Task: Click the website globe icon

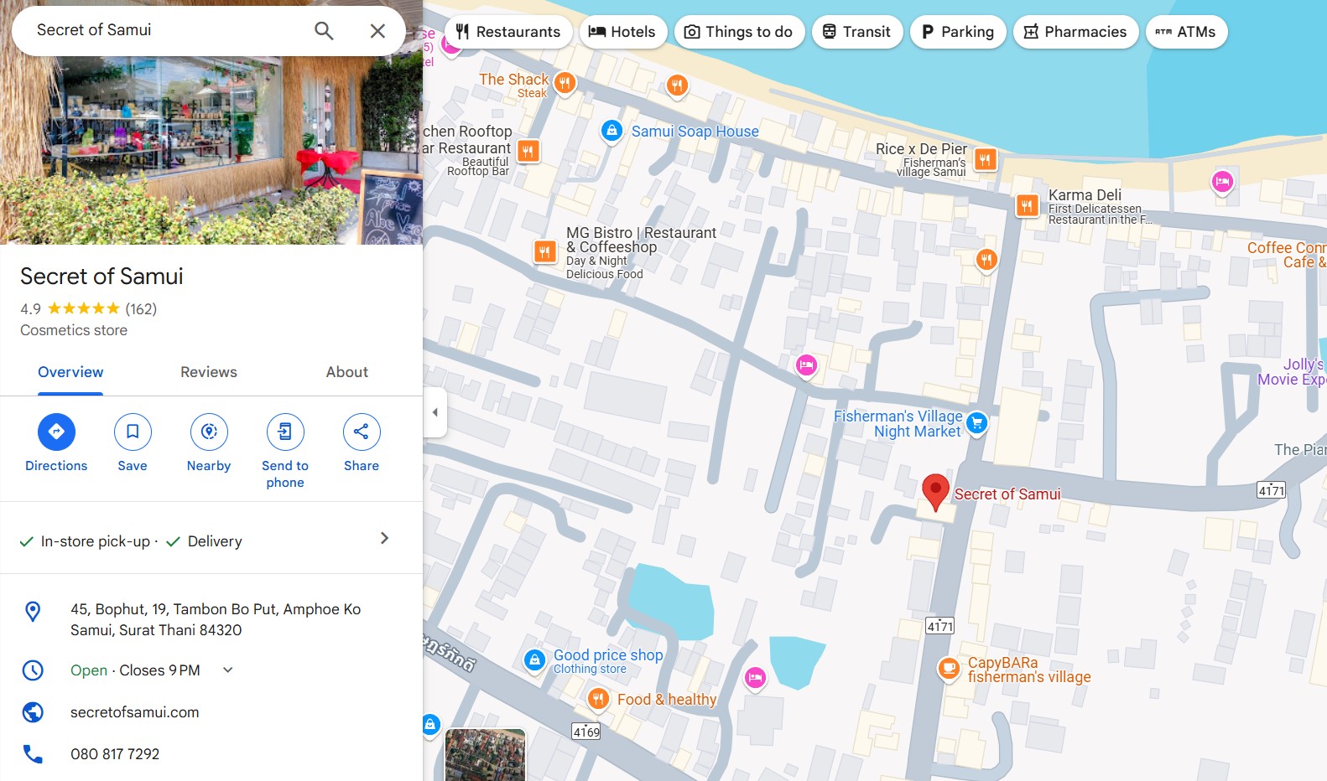Action: (33, 712)
